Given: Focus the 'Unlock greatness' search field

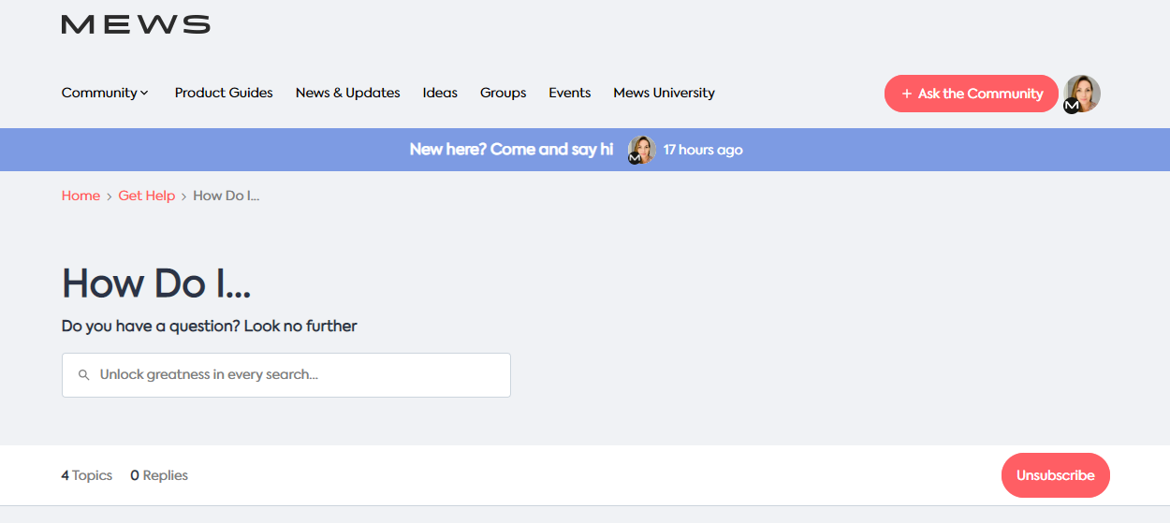Looking at the screenshot, I should pyautogui.click(x=286, y=375).
